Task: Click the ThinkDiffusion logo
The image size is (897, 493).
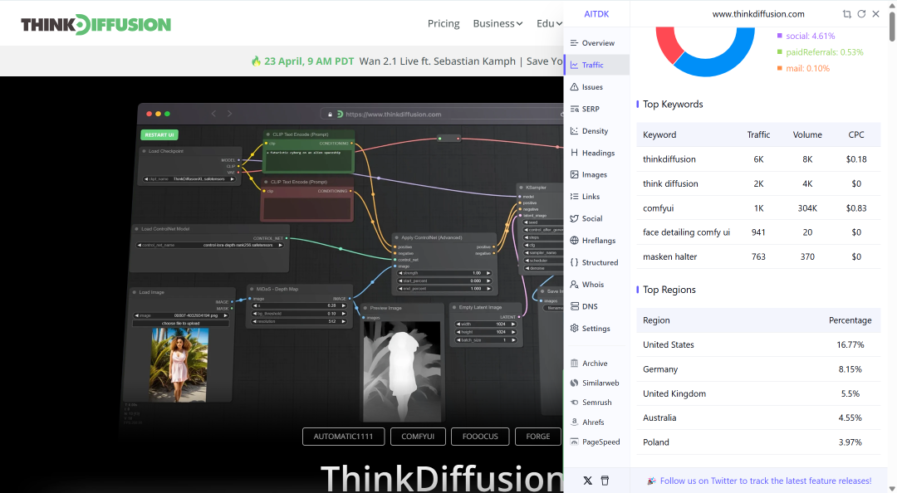Action: (x=96, y=25)
